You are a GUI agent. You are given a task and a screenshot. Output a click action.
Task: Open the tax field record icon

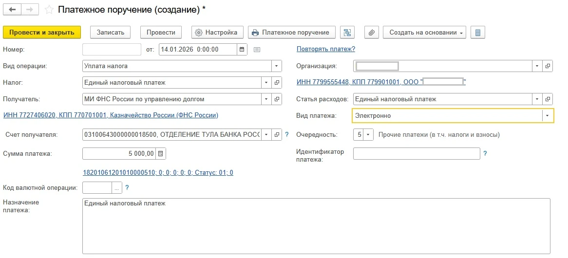[277, 83]
